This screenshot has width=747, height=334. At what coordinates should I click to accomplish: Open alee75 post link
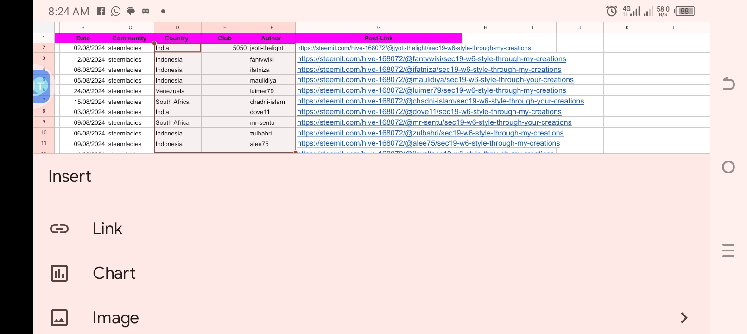[x=429, y=143]
